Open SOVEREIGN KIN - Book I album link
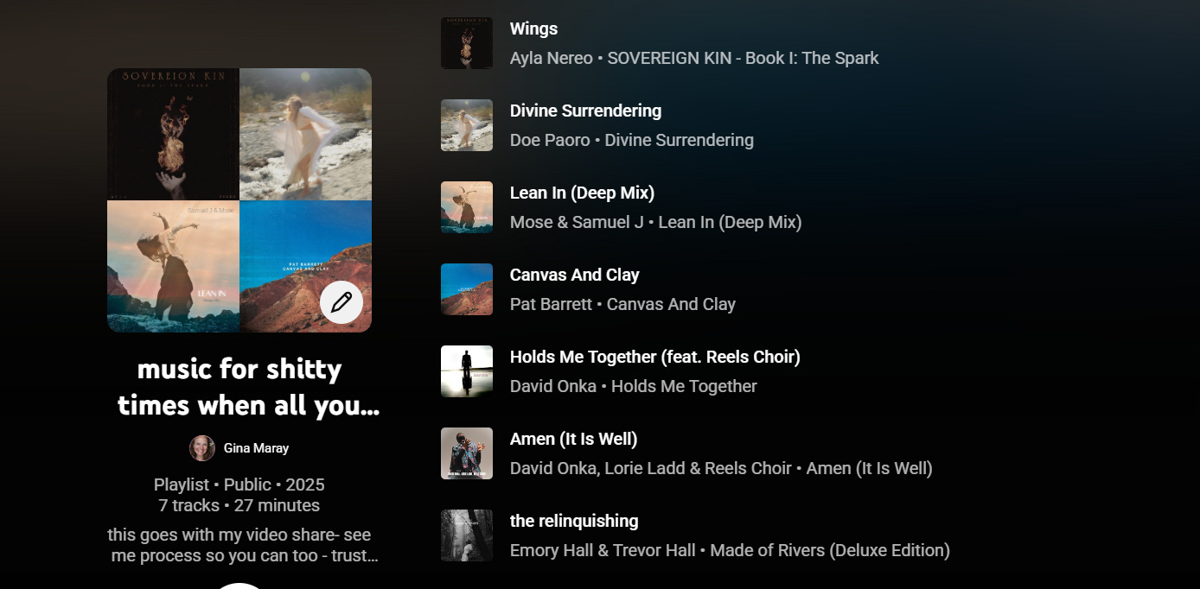1200x589 pixels. pos(743,58)
